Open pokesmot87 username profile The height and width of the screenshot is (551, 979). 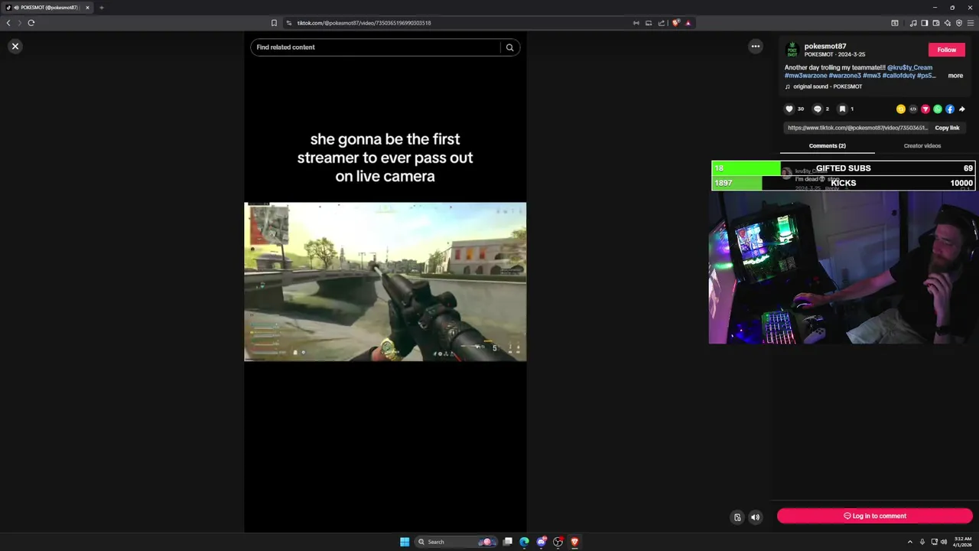825,47
